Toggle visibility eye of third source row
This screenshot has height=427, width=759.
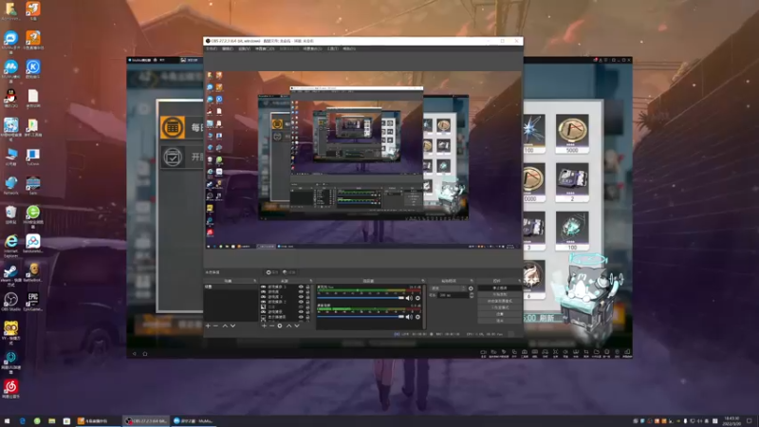point(301,297)
